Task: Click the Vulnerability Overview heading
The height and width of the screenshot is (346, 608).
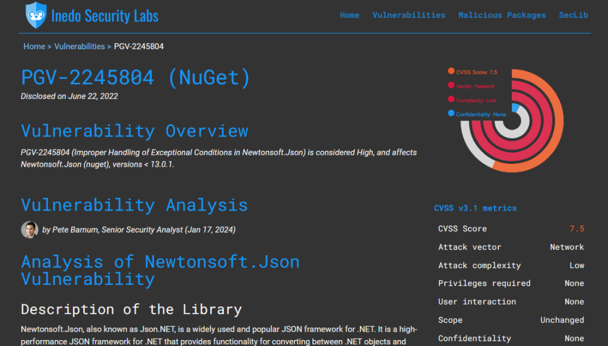Action: (x=134, y=131)
